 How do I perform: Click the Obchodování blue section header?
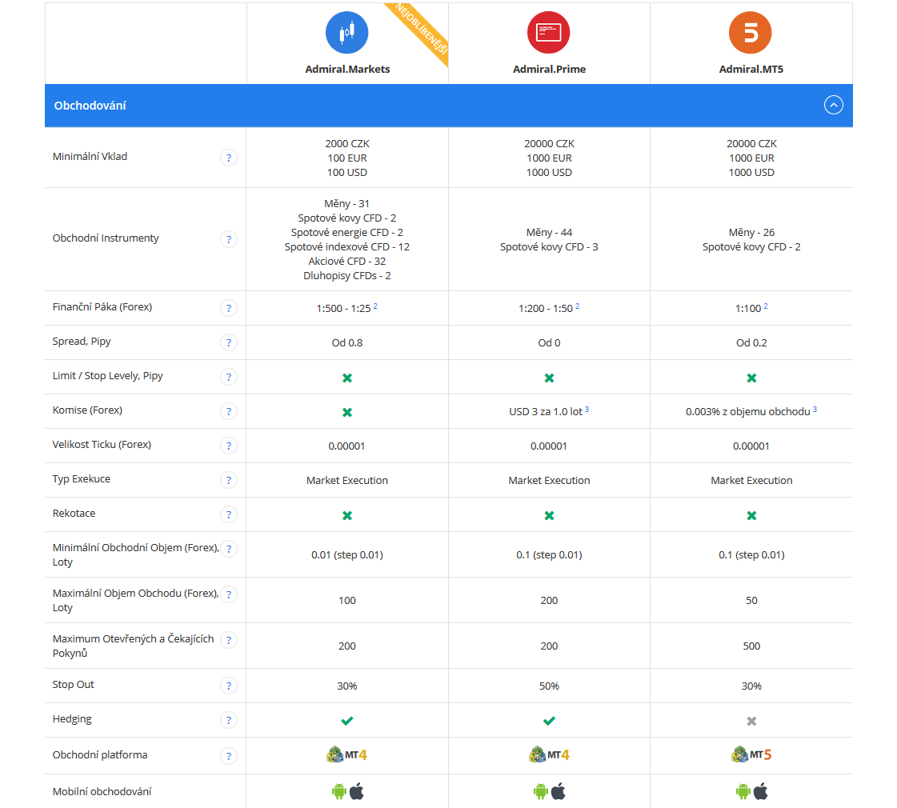[448, 106]
